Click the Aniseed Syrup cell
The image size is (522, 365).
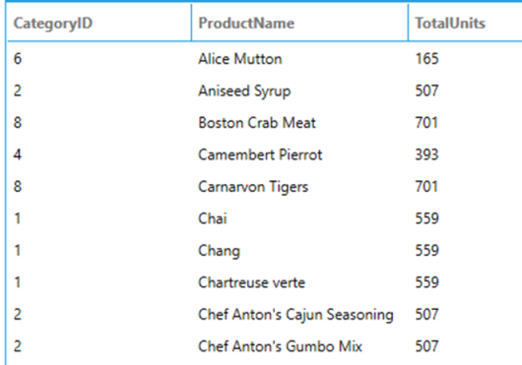point(244,91)
